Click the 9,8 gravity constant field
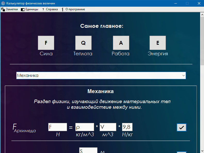 click(x=127, y=127)
